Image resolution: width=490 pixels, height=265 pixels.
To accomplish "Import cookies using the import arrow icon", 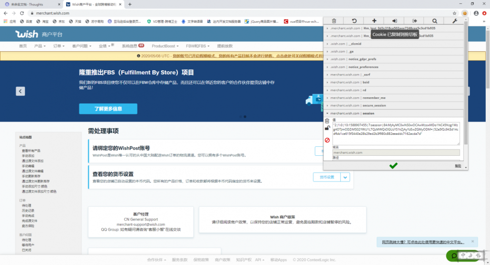I will click(394, 20).
